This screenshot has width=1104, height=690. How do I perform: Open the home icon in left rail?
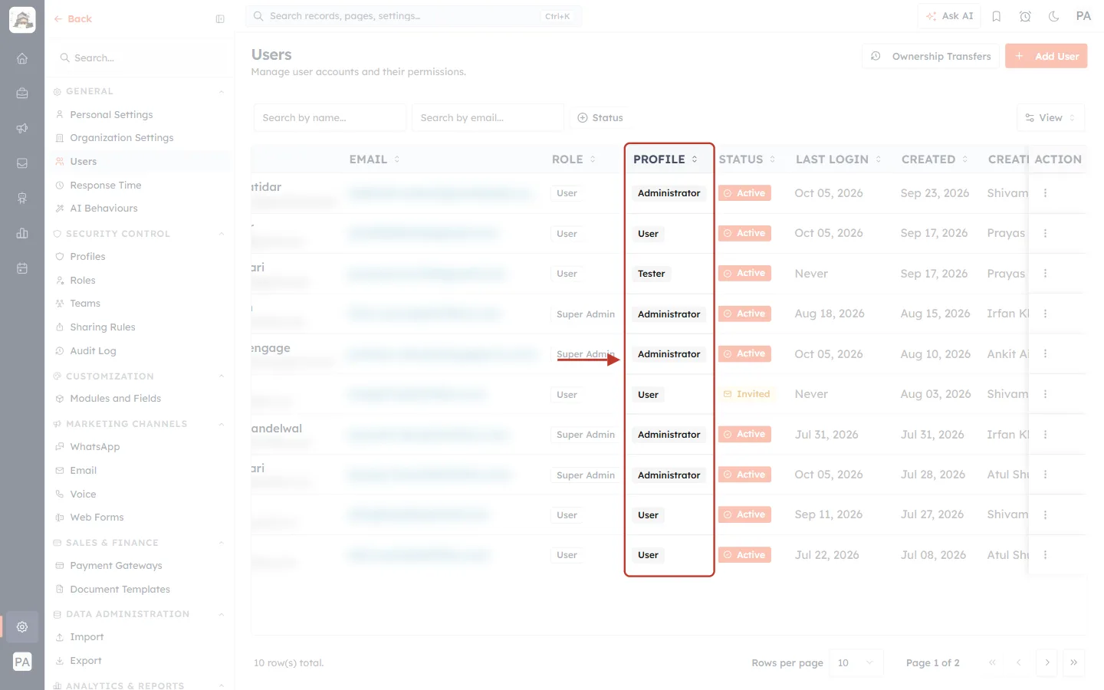pyautogui.click(x=22, y=58)
